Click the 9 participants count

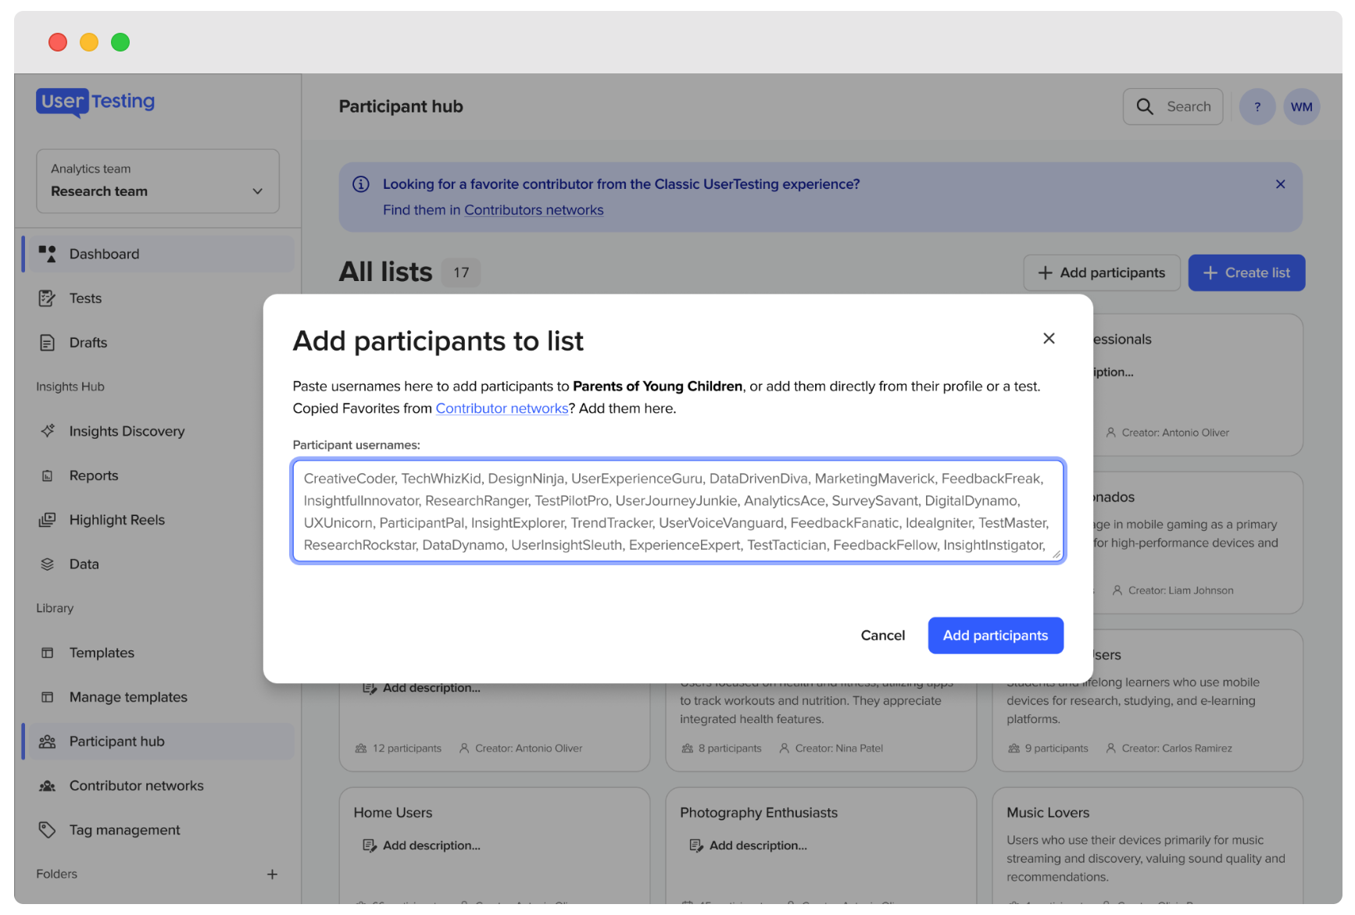(1048, 748)
